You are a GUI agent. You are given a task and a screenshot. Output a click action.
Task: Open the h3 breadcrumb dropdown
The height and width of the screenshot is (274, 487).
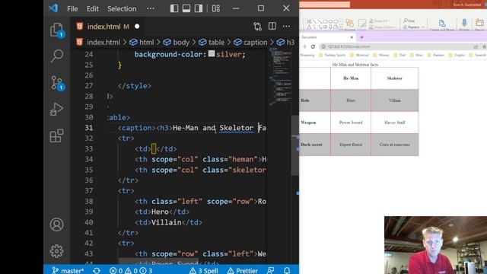pos(286,43)
